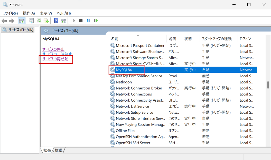The width and height of the screenshot is (271, 160).
Task: Click the Services title bar gear icon
Action: coord(5,4)
